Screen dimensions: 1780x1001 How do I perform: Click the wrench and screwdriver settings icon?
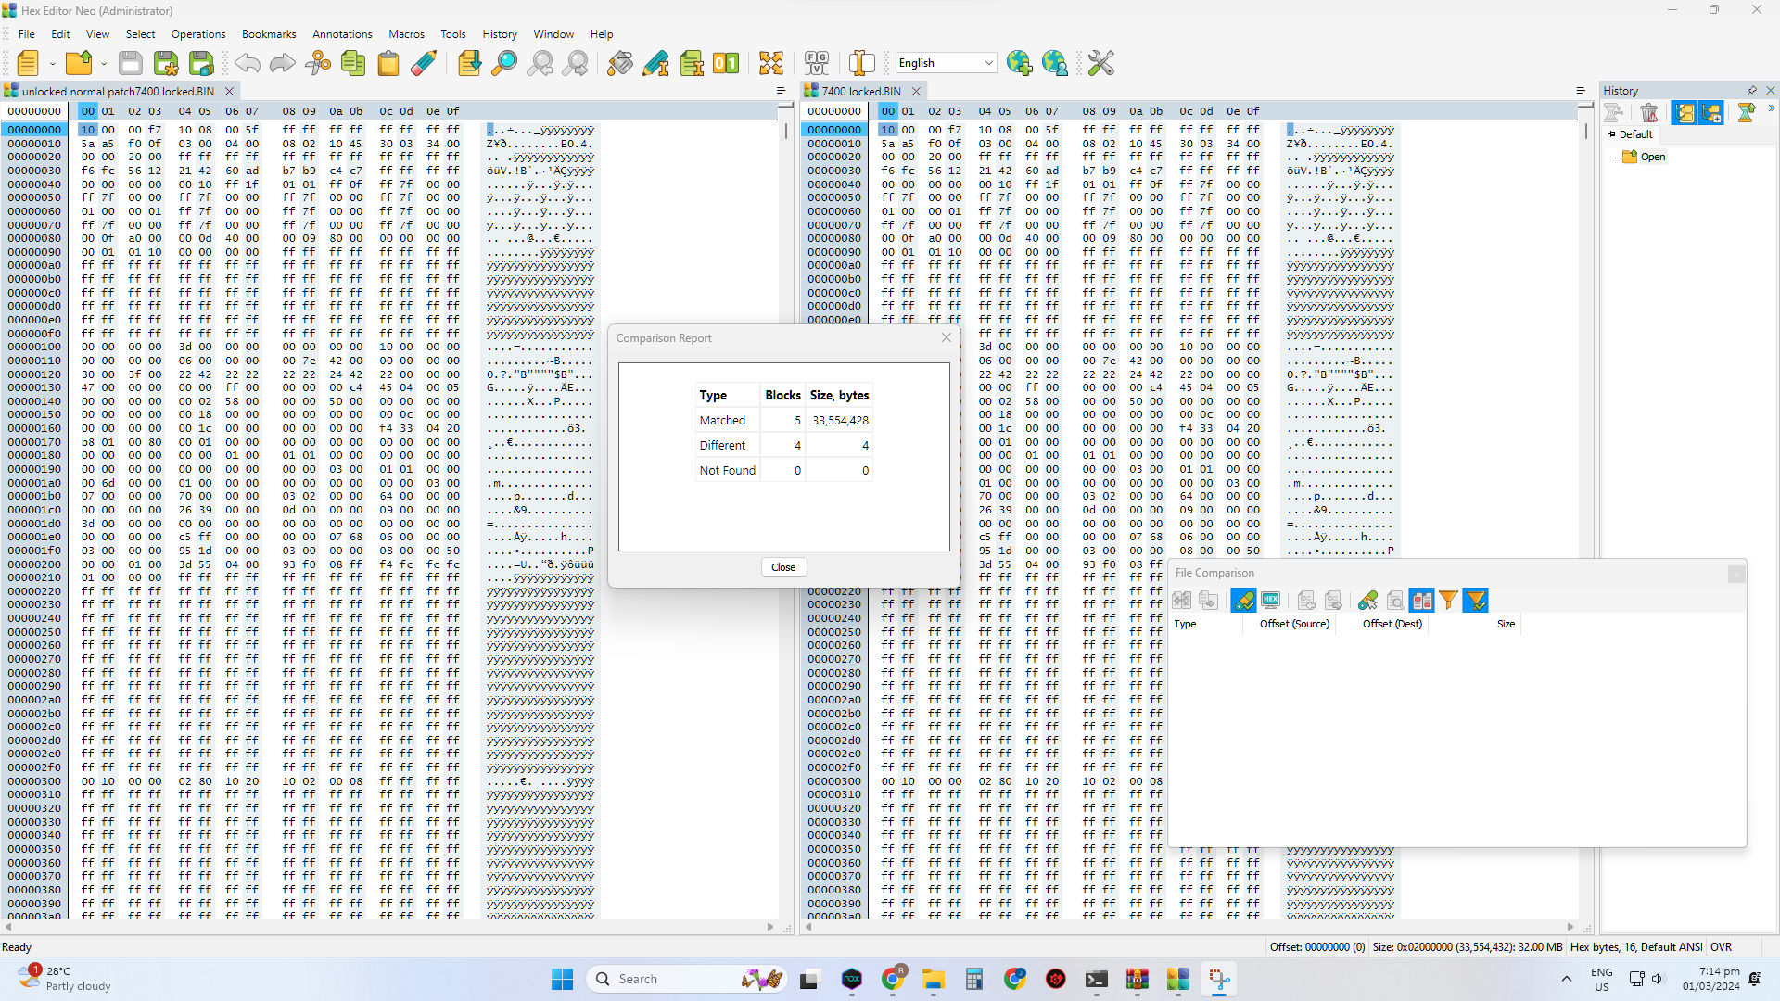coord(1100,63)
